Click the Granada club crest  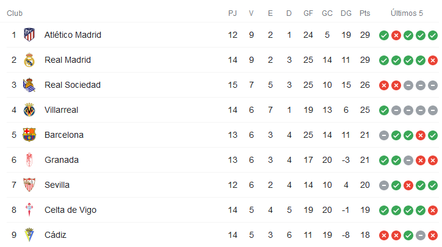[29, 160]
